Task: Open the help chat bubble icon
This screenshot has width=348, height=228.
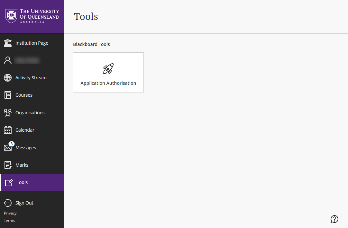Action: [x=334, y=219]
